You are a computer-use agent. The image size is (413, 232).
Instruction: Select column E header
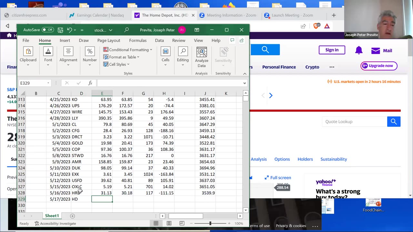point(102,93)
